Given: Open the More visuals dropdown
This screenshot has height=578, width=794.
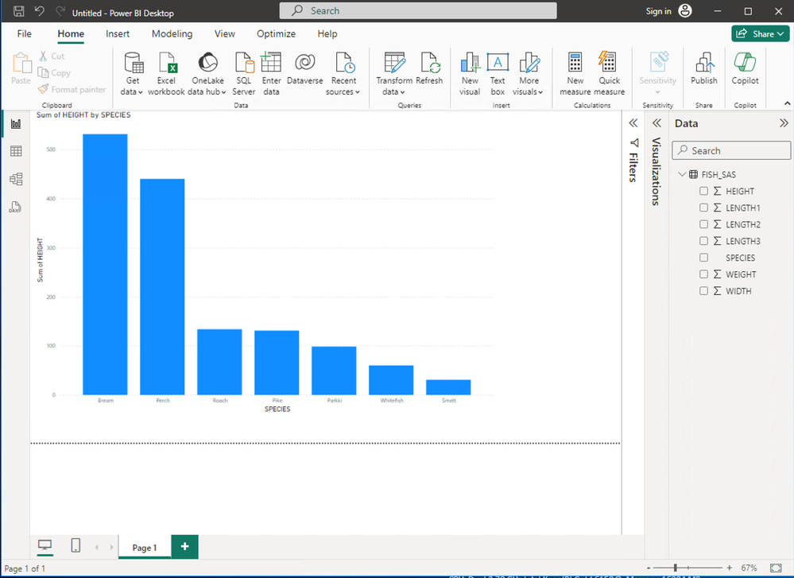Looking at the screenshot, I should 529,74.
